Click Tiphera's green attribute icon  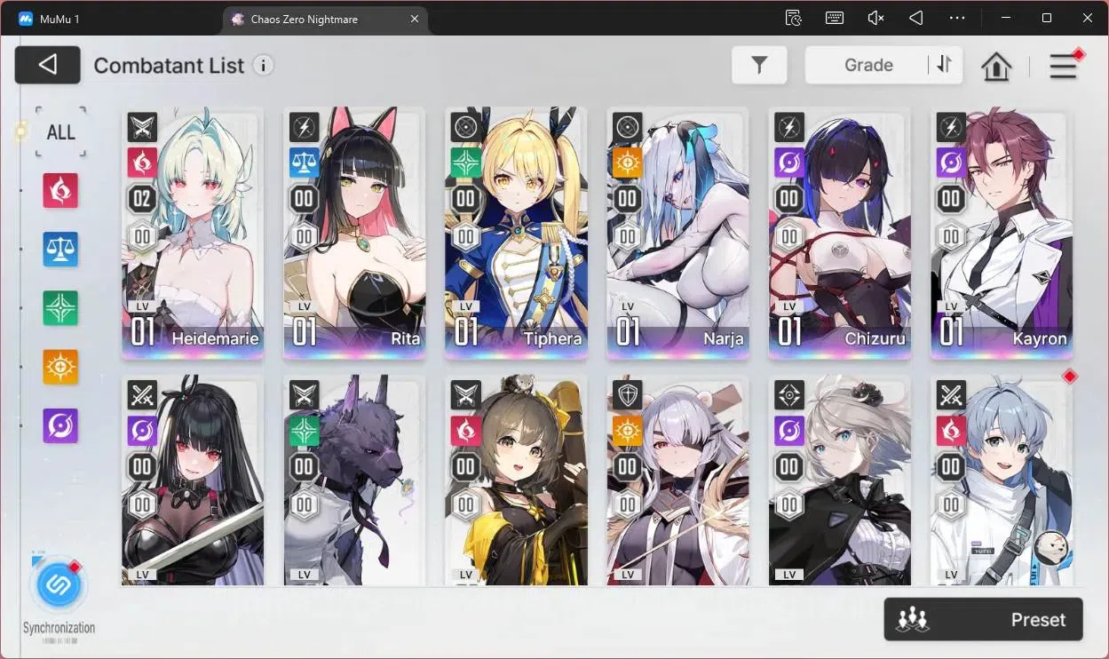click(465, 163)
